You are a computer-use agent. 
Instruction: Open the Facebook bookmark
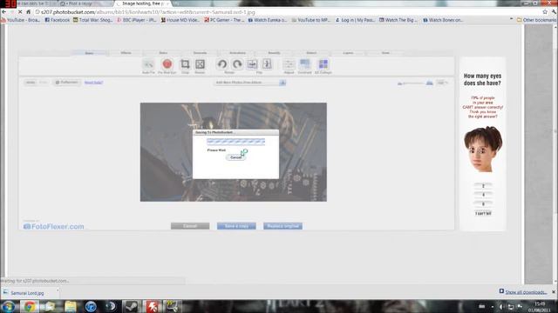tap(58, 20)
